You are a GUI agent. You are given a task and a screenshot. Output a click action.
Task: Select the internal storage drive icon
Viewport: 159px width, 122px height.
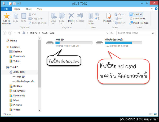(100, 43)
